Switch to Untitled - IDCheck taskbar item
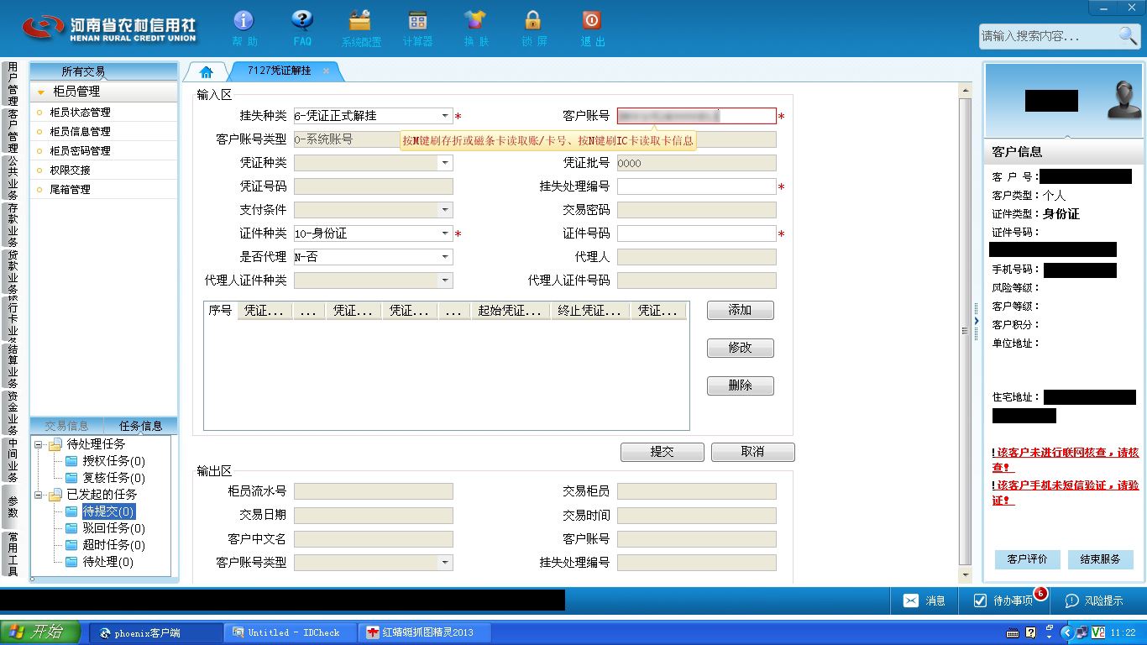This screenshot has width=1147, height=645. (x=291, y=632)
